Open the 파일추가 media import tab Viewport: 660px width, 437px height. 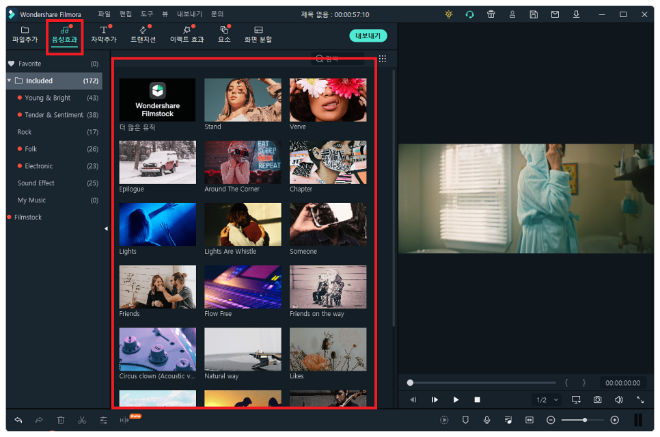click(25, 35)
